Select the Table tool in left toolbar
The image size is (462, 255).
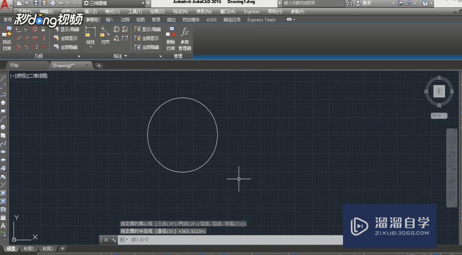3,218
